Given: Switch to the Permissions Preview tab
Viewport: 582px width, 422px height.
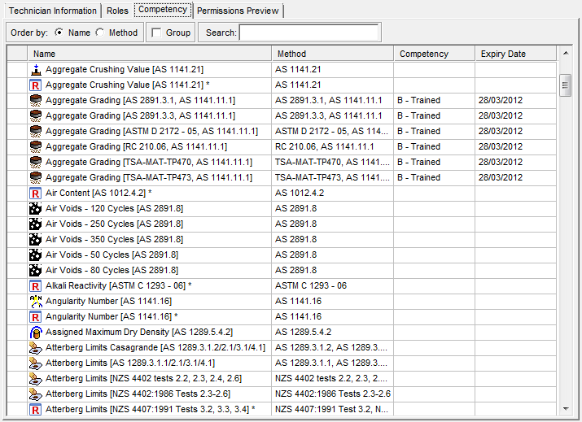Looking at the screenshot, I should pos(237,11).
